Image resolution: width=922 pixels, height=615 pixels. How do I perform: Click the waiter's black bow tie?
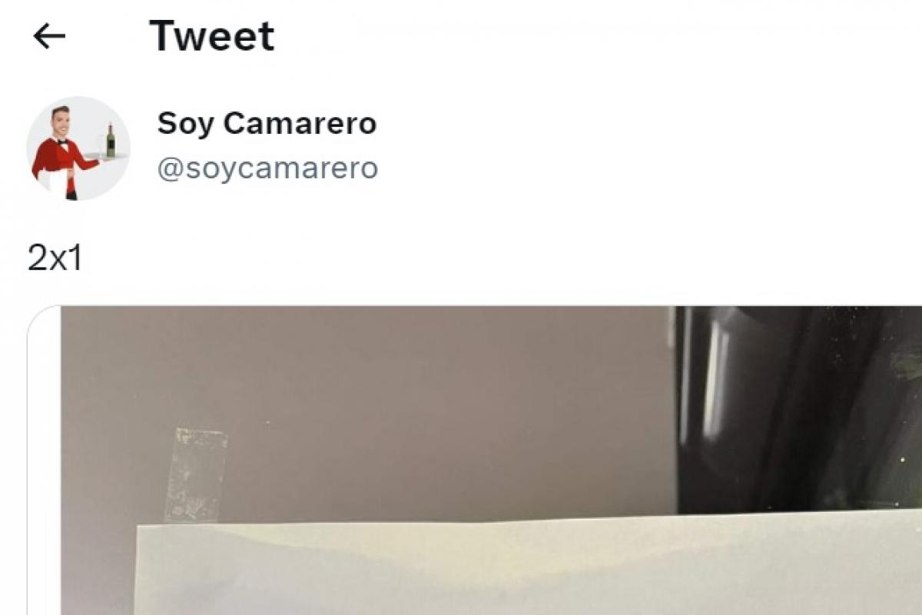pos(62,142)
